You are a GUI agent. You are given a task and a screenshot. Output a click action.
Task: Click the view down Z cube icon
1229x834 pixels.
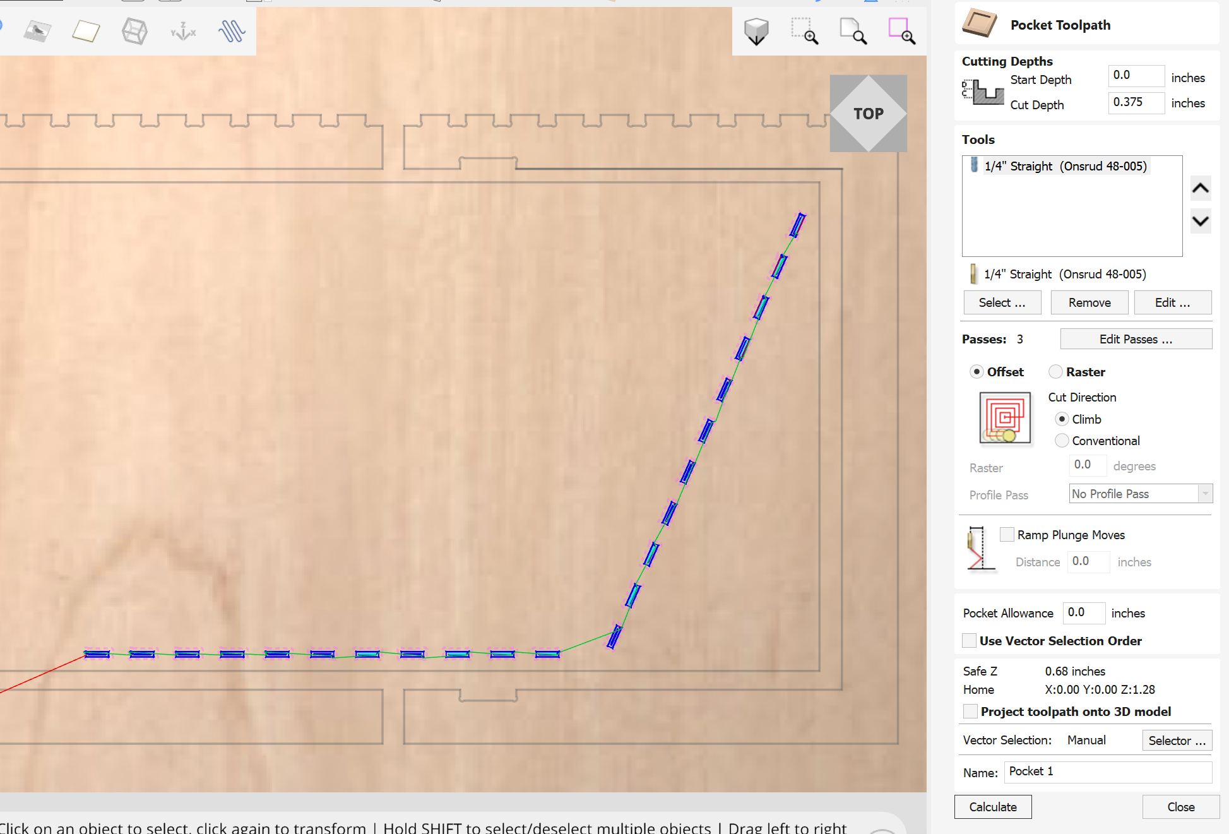click(x=756, y=30)
